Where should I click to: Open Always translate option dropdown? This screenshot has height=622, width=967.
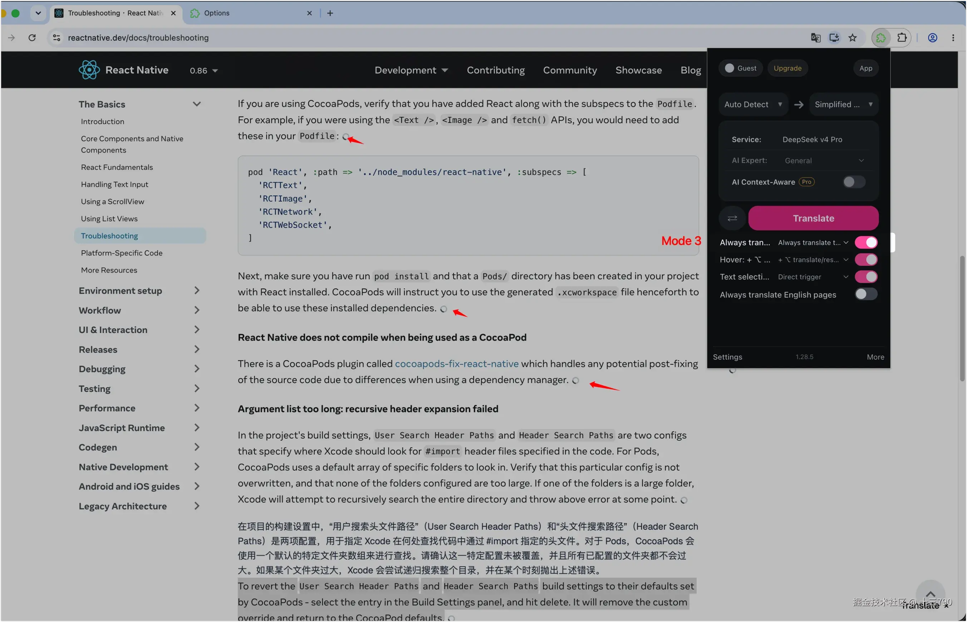tap(813, 243)
